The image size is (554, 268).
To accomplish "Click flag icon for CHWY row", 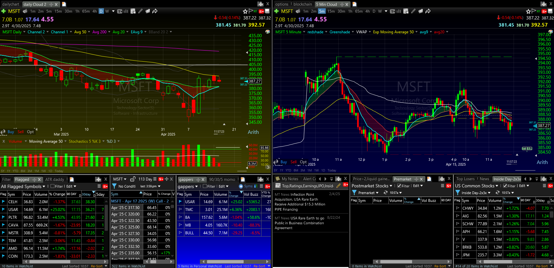I will [x=458, y=208].
